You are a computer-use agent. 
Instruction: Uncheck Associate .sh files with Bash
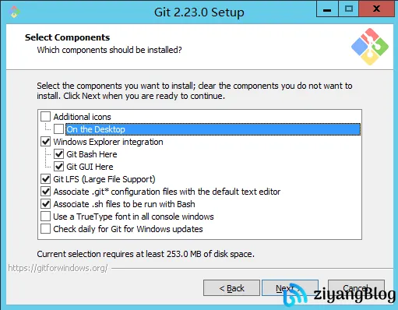click(x=45, y=204)
